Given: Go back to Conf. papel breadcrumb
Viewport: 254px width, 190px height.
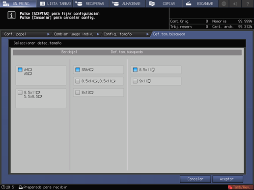Looking at the screenshot, I should [26, 34].
